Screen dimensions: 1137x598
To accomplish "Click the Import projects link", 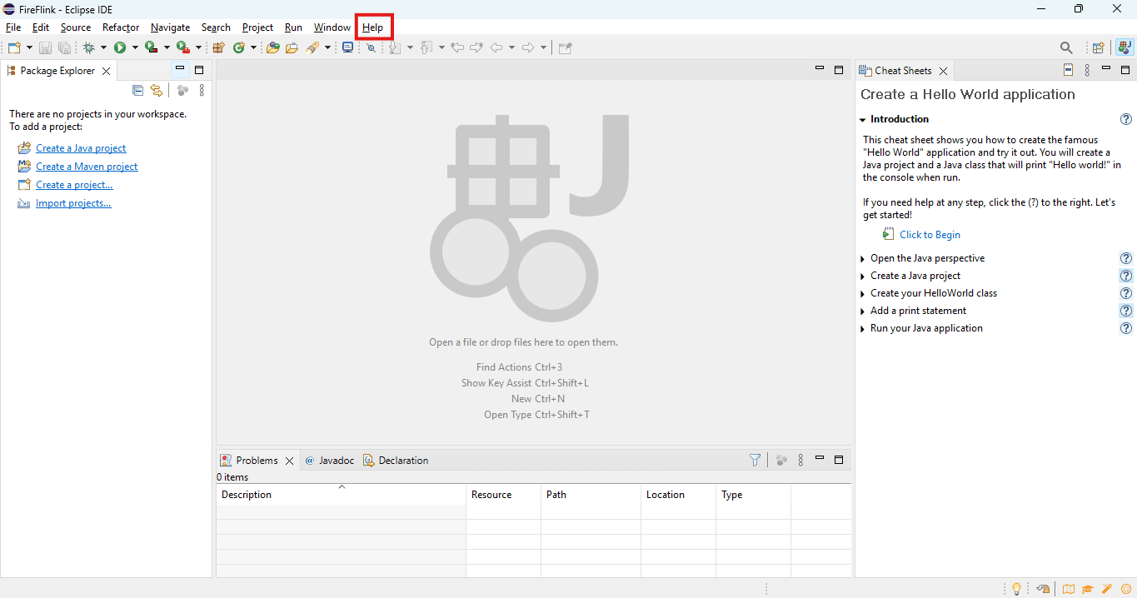I will (73, 203).
